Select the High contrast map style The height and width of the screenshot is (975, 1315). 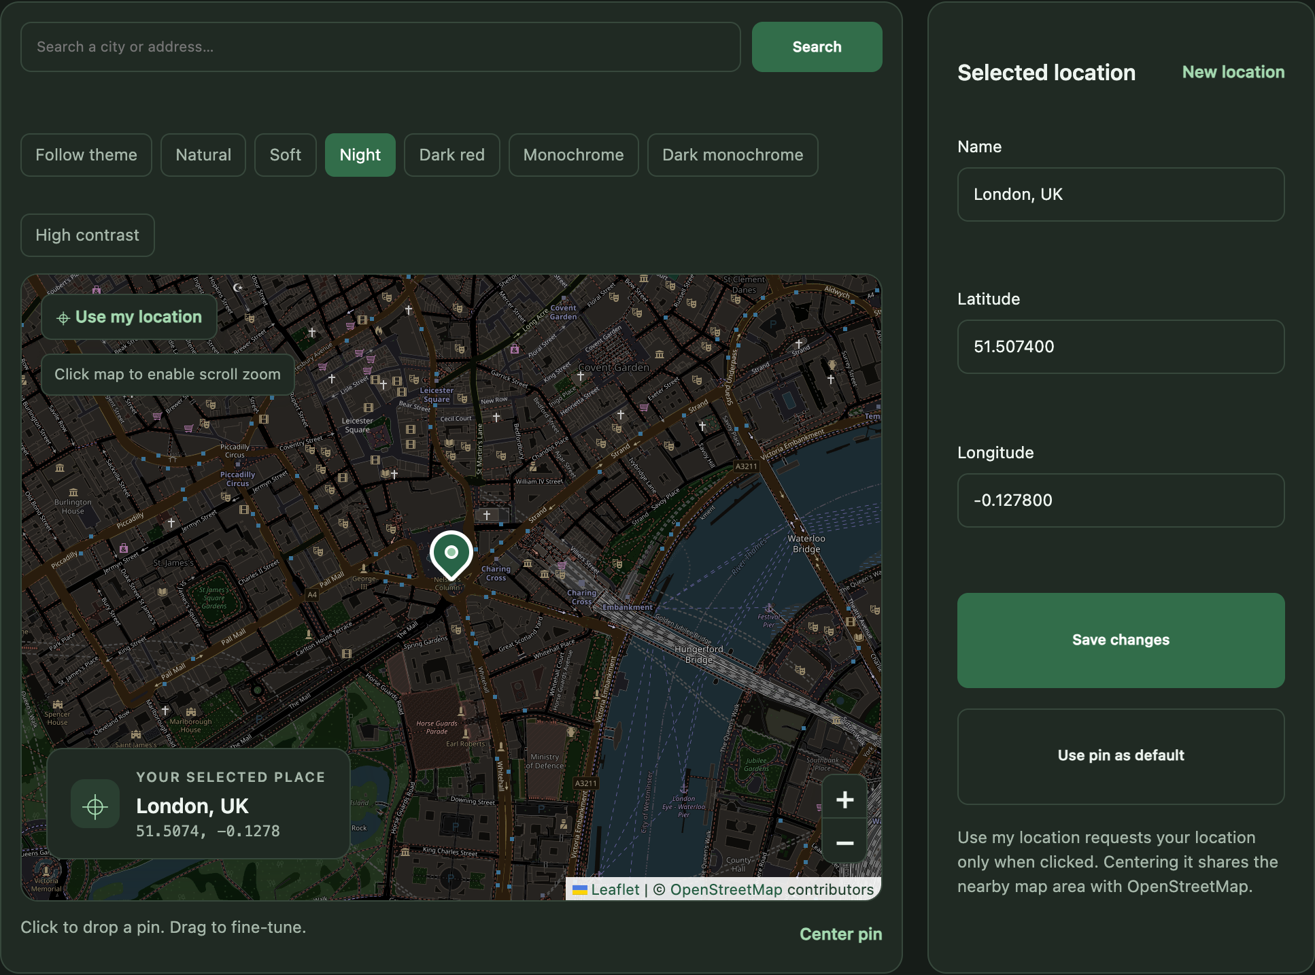click(88, 235)
